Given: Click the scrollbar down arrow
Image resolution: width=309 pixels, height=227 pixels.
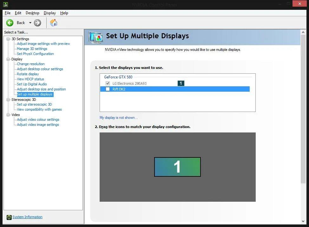Looking at the screenshot, I should click(303, 221).
